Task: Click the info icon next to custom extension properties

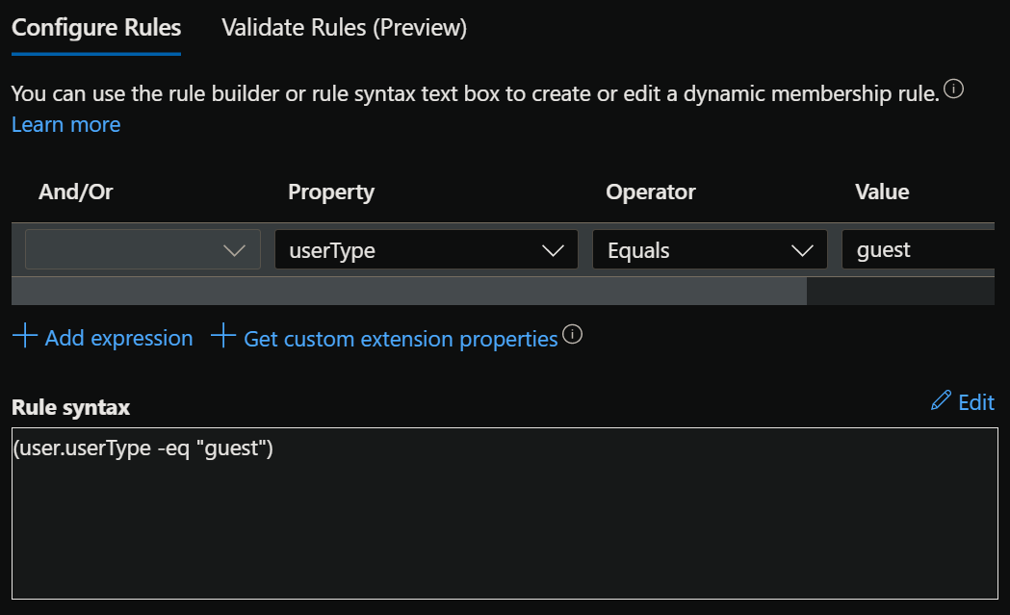Action: 573,335
